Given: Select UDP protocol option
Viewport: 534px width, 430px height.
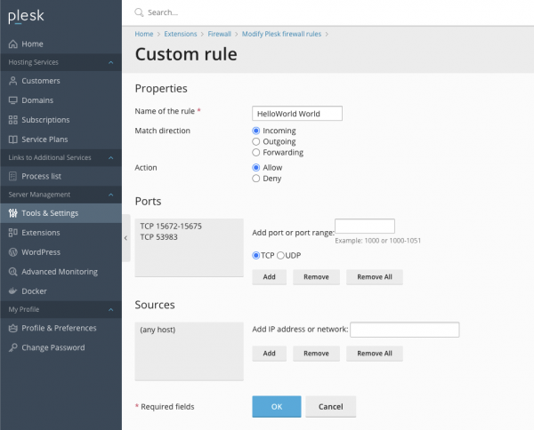Looking at the screenshot, I should 281,256.
